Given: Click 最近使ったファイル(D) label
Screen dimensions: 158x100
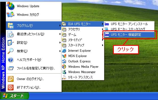Looking at the screenshot, I should (31, 34).
